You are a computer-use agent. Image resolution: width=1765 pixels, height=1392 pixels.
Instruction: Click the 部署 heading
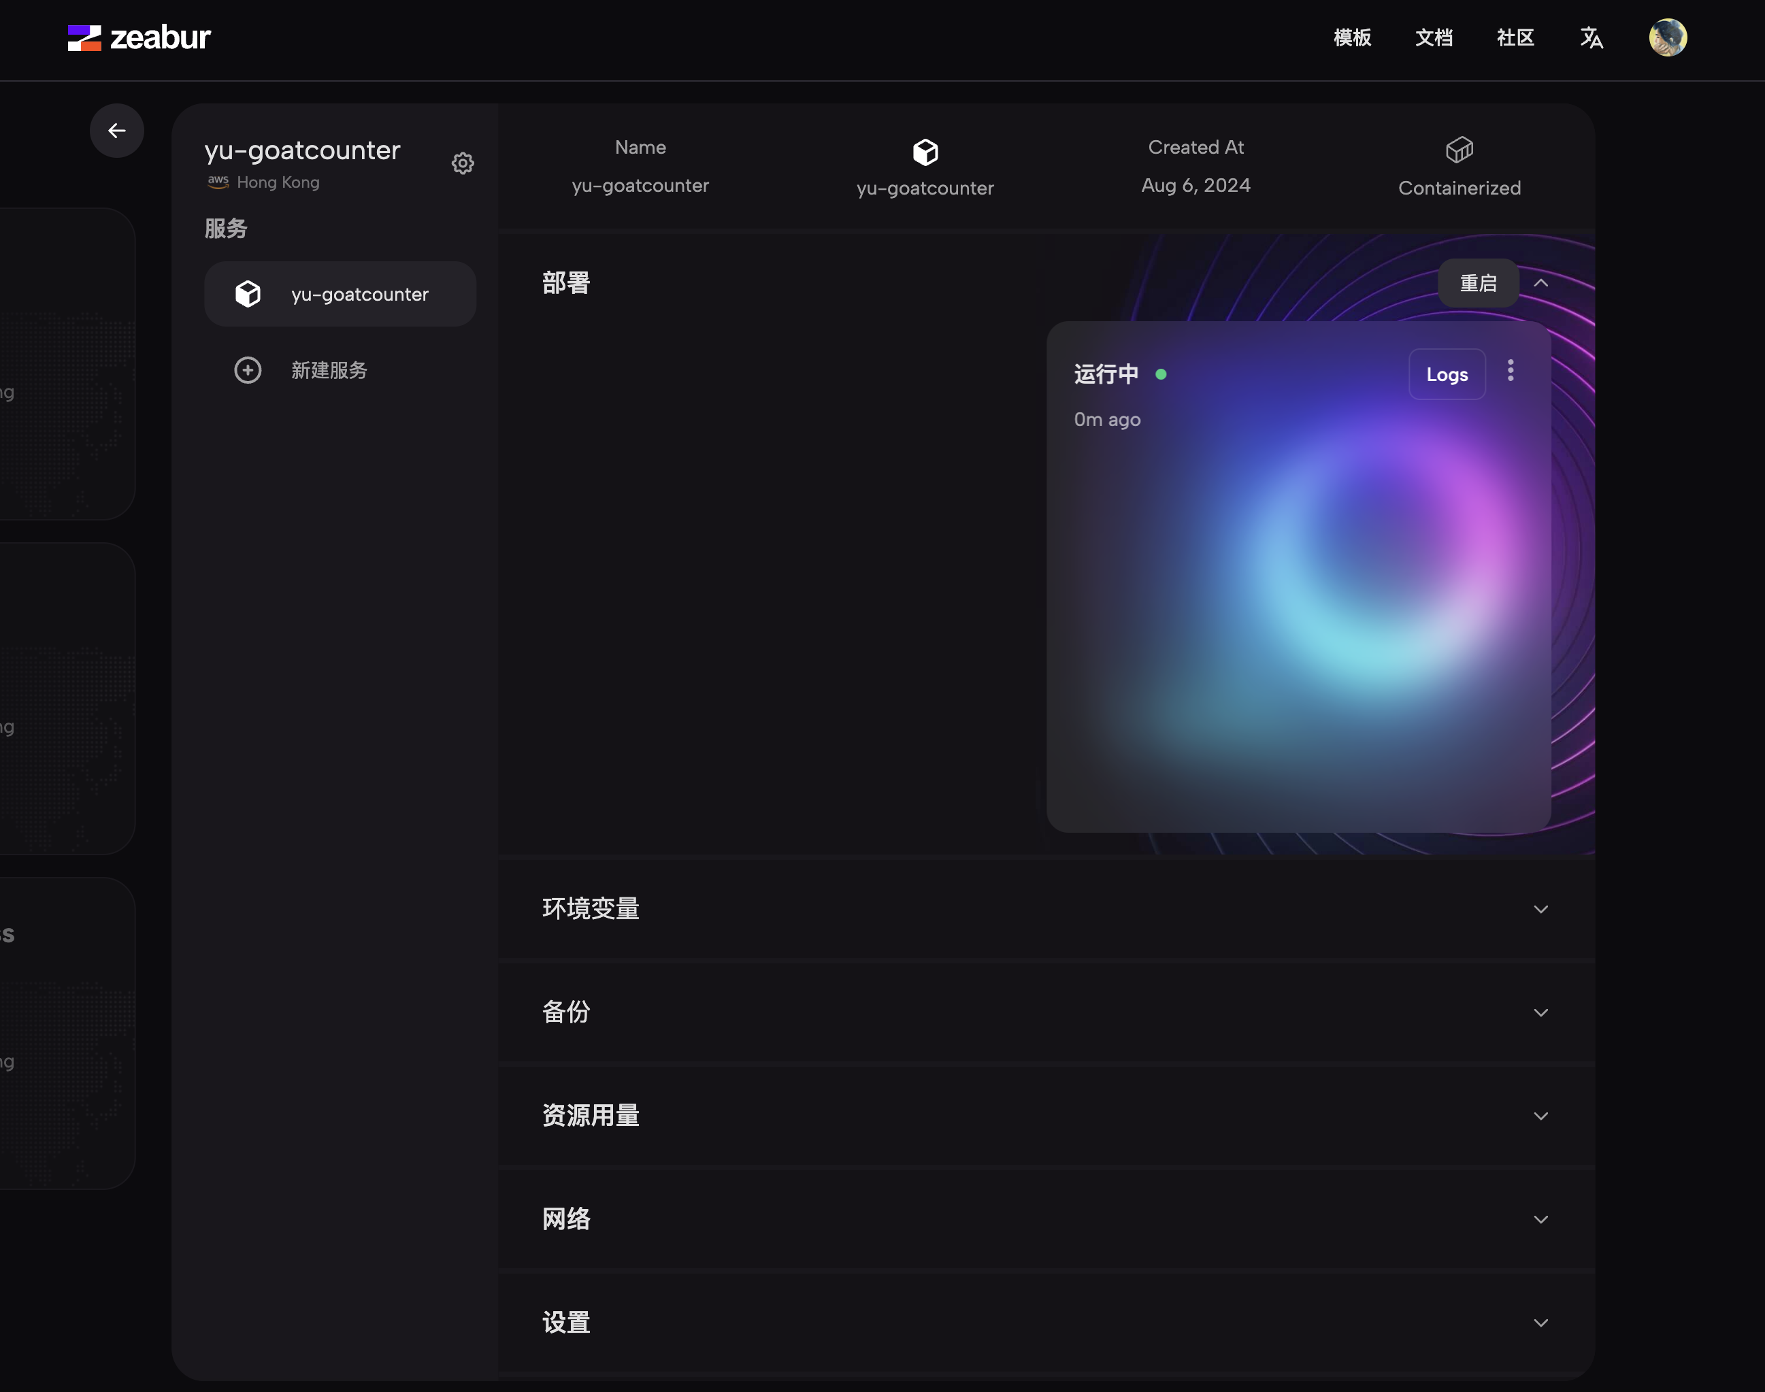(x=566, y=284)
